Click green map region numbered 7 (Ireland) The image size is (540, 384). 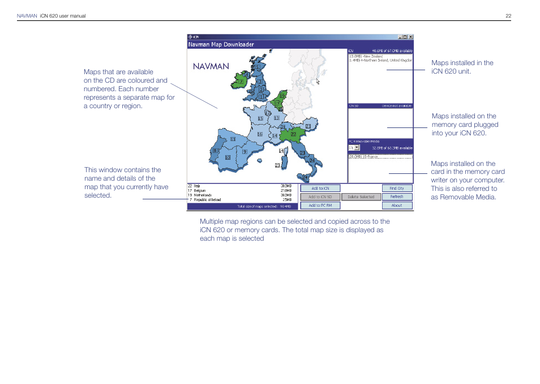click(x=241, y=82)
